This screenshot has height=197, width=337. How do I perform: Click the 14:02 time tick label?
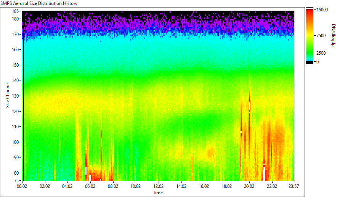(x=181, y=186)
